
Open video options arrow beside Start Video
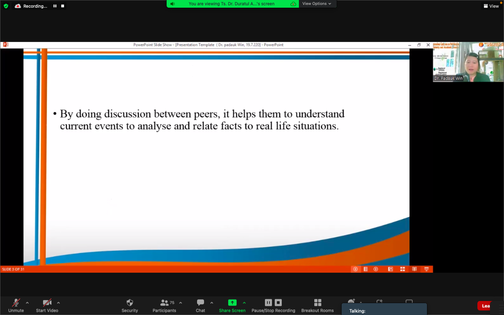(58, 303)
